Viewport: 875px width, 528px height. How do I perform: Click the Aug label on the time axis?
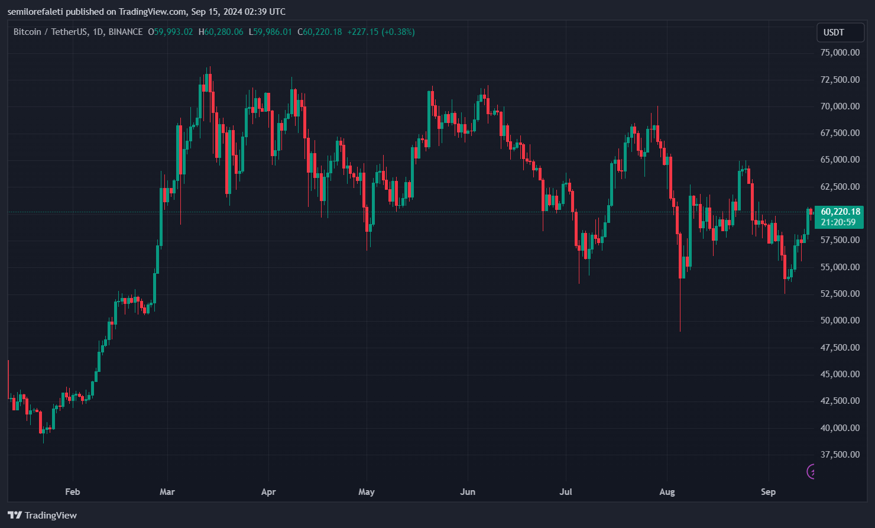pyautogui.click(x=667, y=492)
